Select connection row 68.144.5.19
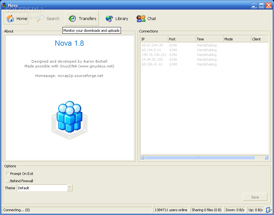Screen dimensions: 274x215 click(204, 50)
